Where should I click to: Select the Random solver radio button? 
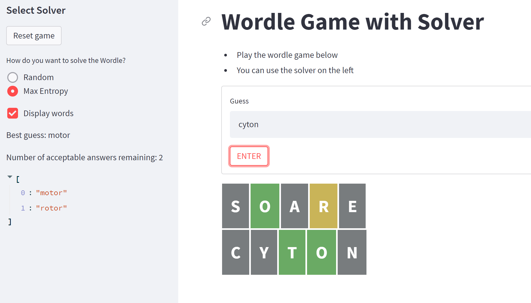13,77
